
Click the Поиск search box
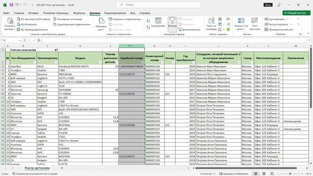pos(158,5)
